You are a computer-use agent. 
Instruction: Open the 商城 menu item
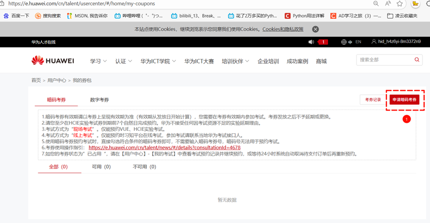click(321, 61)
